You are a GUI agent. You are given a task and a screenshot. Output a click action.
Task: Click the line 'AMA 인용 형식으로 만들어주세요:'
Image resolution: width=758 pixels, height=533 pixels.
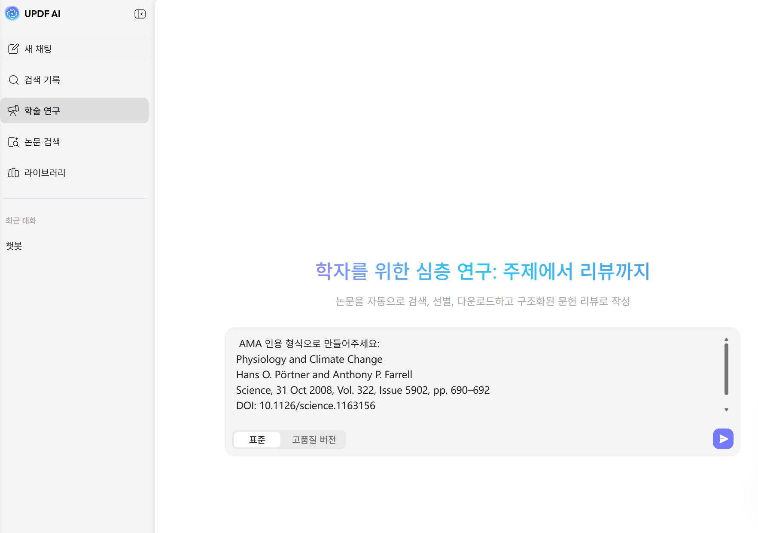[309, 344]
